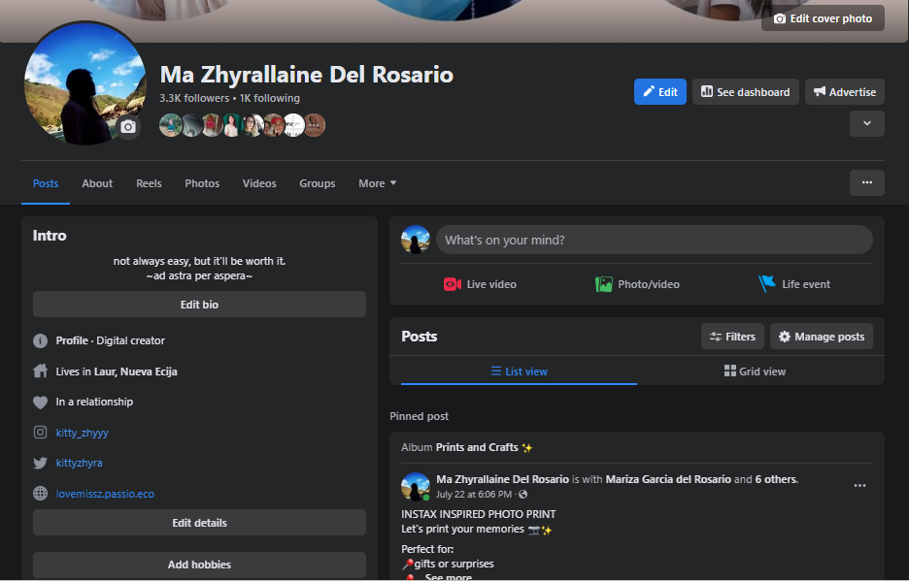Click the 3.3K followers text
This screenshot has height=581, width=909.
pyautogui.click(x=194, y=98)
